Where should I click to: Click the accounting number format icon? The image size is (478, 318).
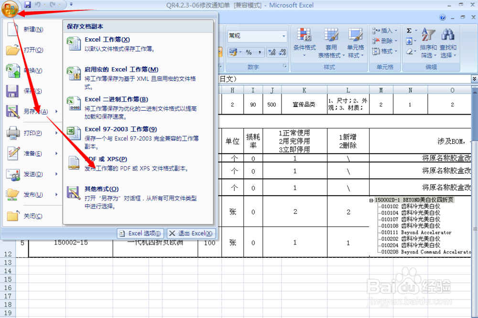[233, 53]
